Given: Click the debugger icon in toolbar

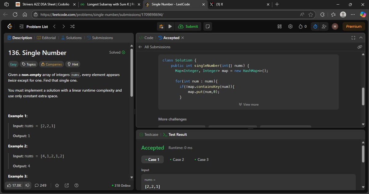Looking at the screenshot, I should 161,27.
